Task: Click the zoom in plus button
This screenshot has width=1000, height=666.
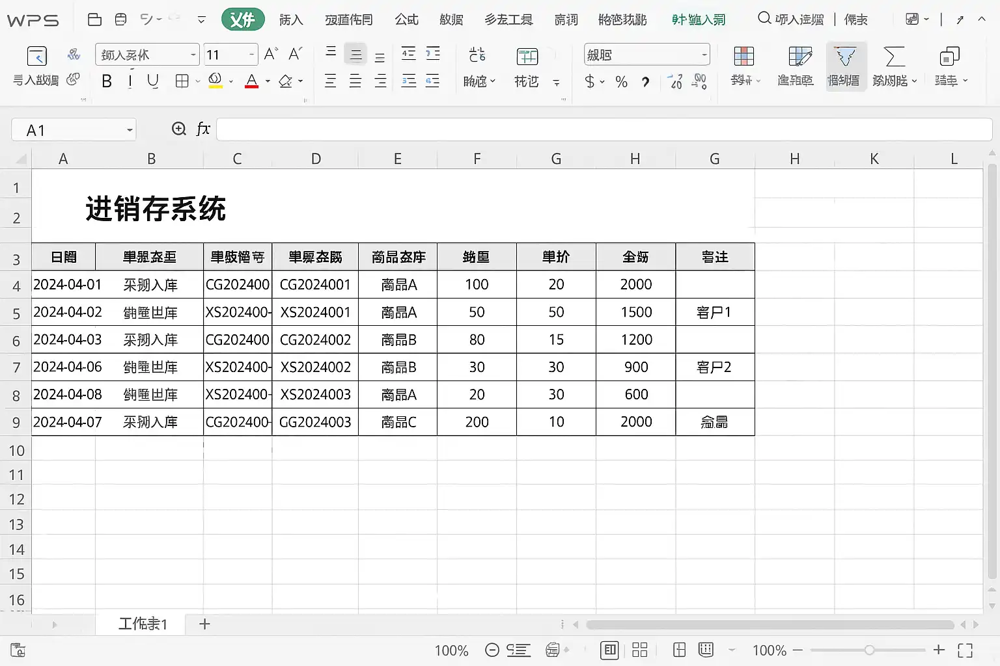Action: pos(939,650)
